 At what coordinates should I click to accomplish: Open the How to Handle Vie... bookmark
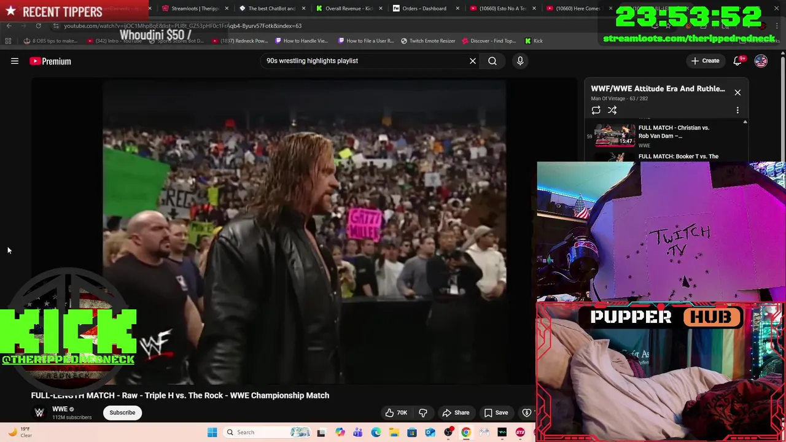pyautogui.click(x=302, y=41)
